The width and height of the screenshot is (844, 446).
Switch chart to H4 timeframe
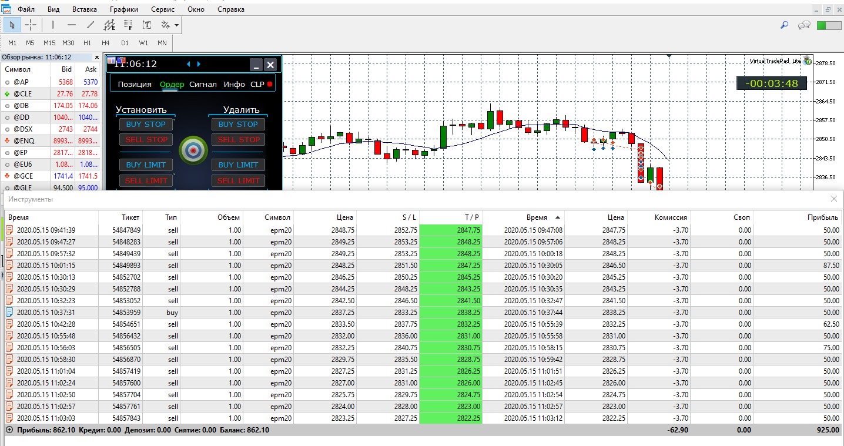(x=105, y=43)
